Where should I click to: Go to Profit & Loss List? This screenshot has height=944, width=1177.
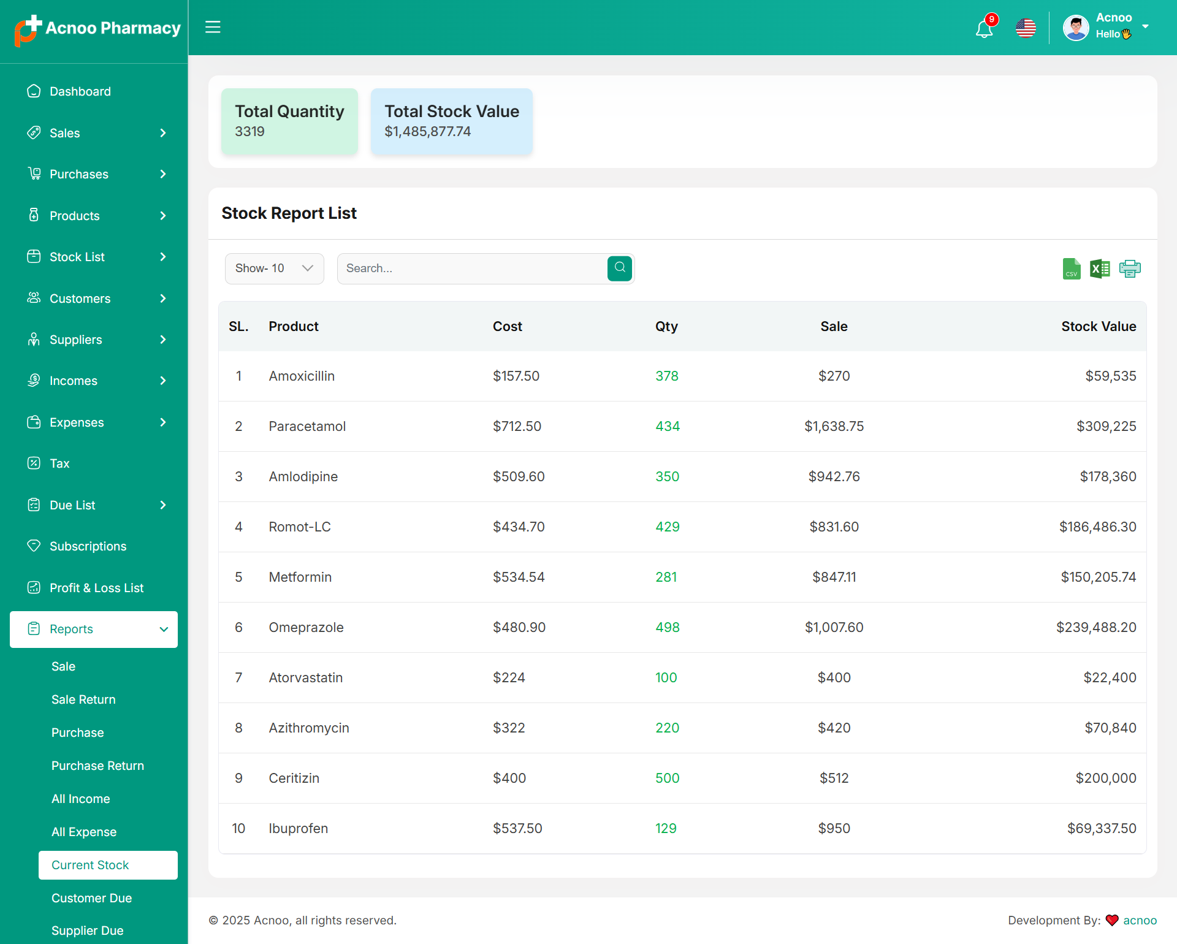[x=96, y=588]
